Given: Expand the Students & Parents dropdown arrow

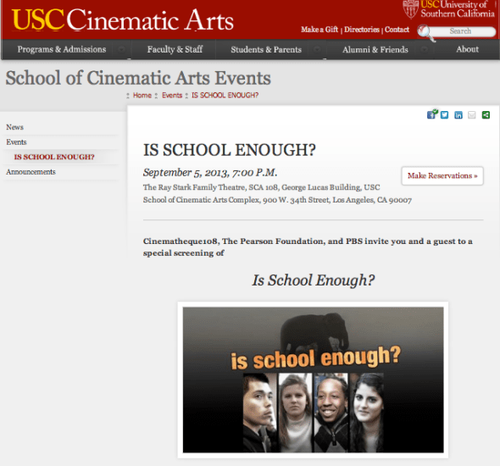Looking at the screenshot, I should [x=317, y=49].
